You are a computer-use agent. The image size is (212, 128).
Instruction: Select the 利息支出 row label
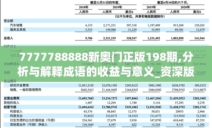16,116
